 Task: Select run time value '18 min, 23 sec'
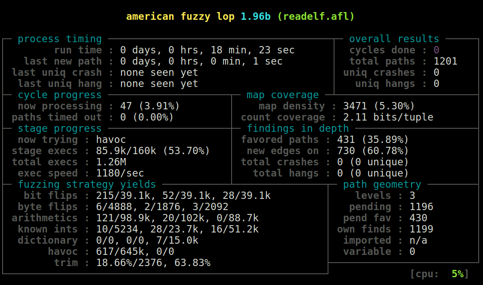coord(253,50)
